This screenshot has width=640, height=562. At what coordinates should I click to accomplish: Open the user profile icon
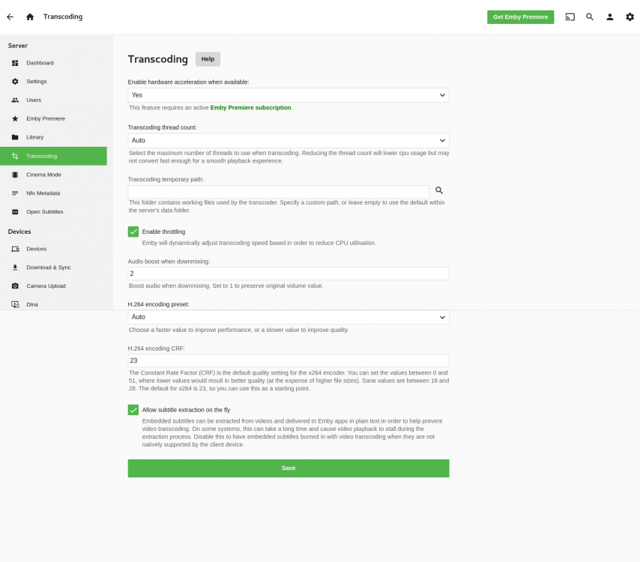click(610, 16)
